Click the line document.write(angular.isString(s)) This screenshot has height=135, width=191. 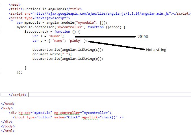pos(68,50)
